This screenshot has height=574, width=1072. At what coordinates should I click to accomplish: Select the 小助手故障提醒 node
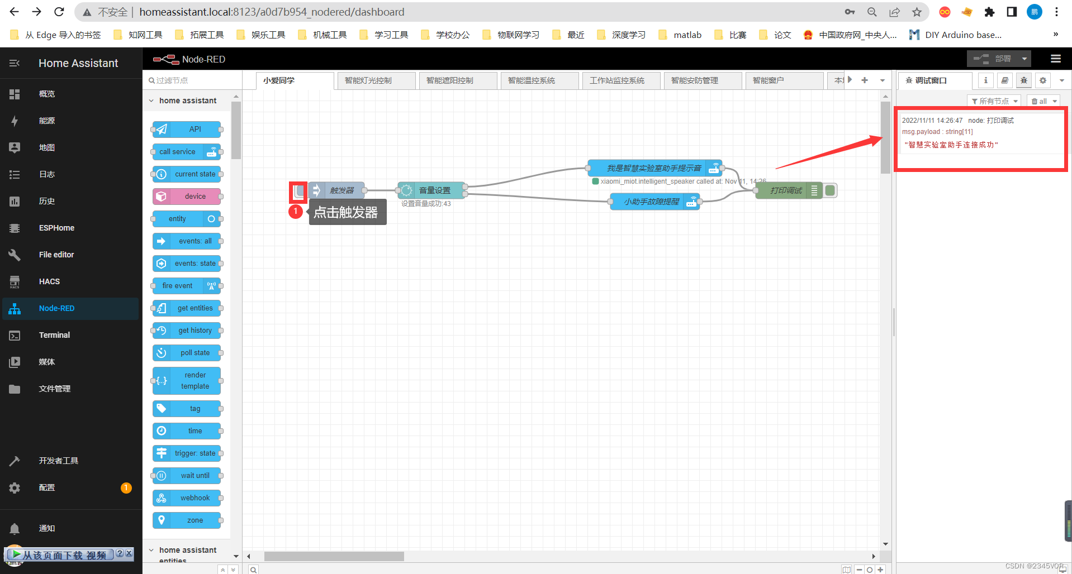(x=654, y=202)
